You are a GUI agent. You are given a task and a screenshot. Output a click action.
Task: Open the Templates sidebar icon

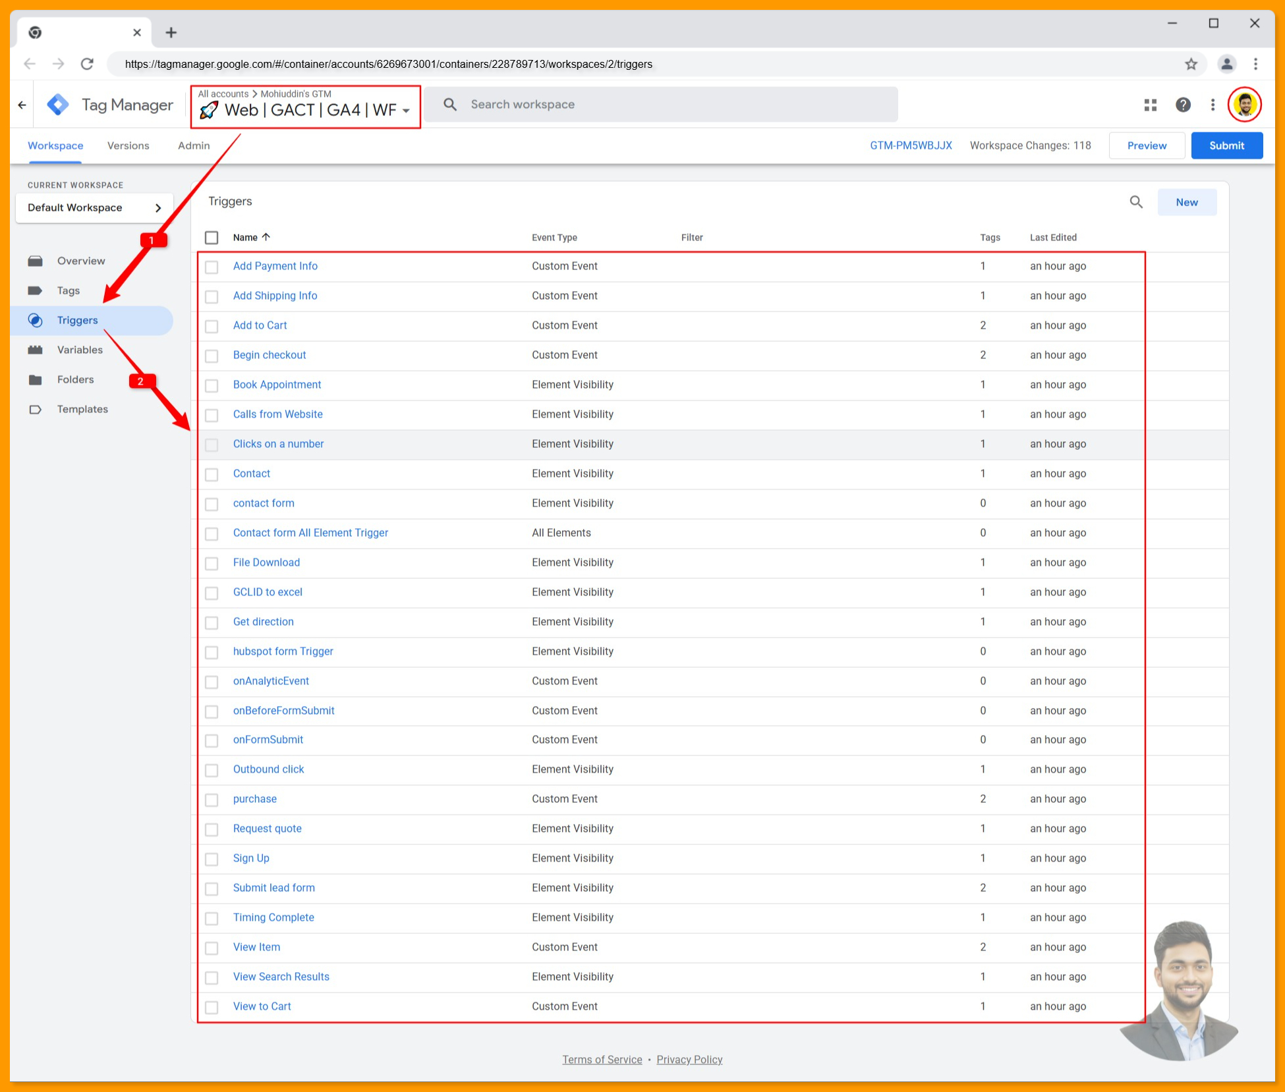click(36, 409)
